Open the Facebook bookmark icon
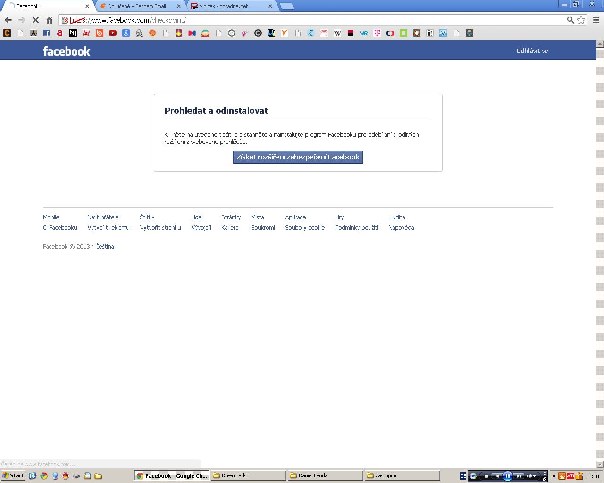The width and height of the screenshot is (604, 483). pos(47,33)
